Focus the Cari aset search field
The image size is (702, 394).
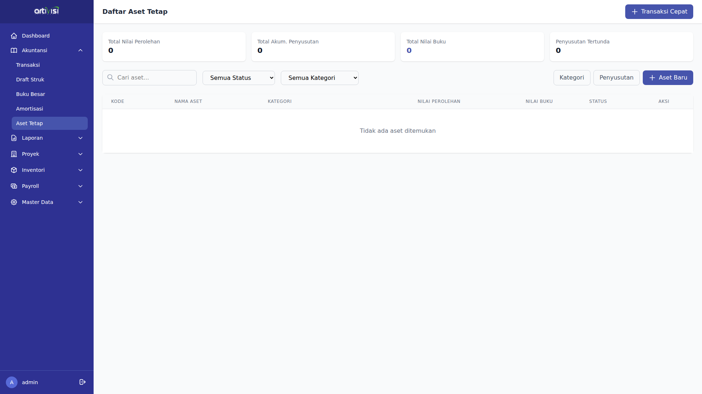tap(154, 78)
